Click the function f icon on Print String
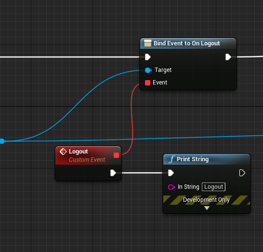The width and height of the screenshot is (263, 252). point(171,159)
